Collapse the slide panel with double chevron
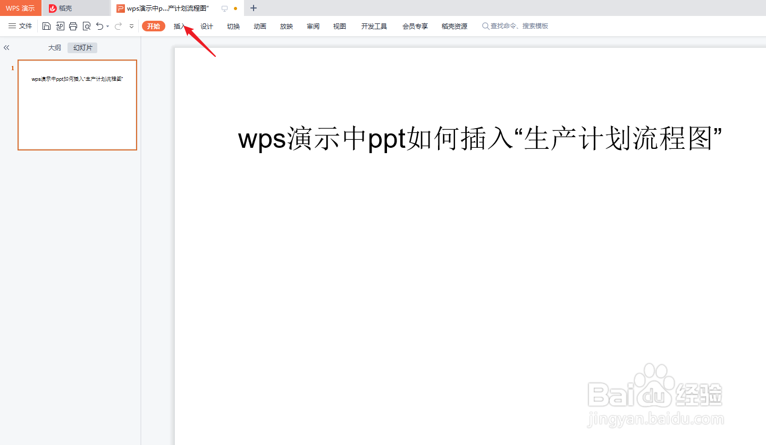766x445 pixels. [x=6, y=47]
